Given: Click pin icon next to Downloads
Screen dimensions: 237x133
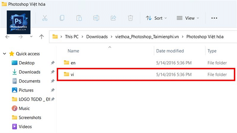Looking at the screenshot, I should (x=52, y=72).
